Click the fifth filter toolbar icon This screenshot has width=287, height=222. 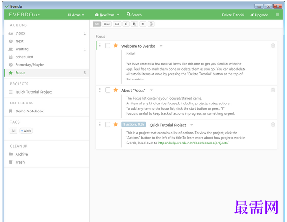[x=135, y=24]
